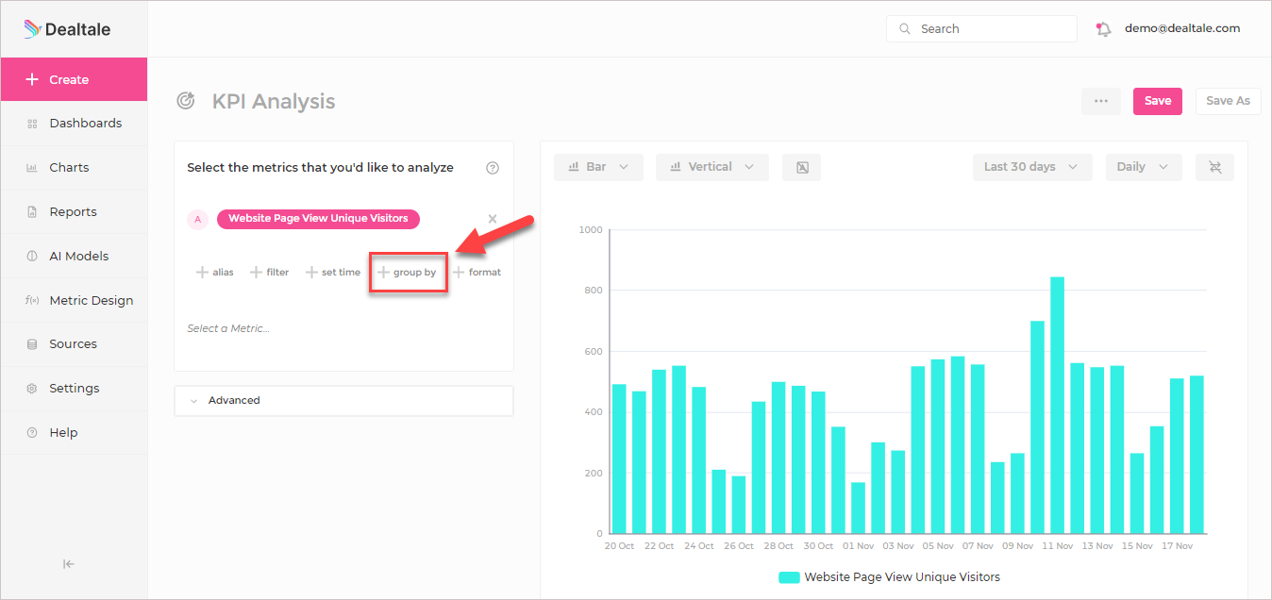Screen dimensions: 1272x600
Task: Collapse the sidebar with the arrow icon
Action: (x=69, y=564)
